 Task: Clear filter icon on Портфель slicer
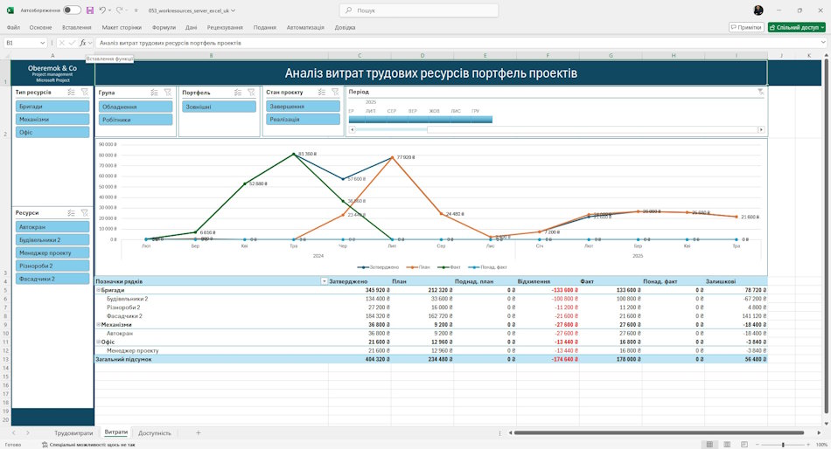(x=251, y=93)
